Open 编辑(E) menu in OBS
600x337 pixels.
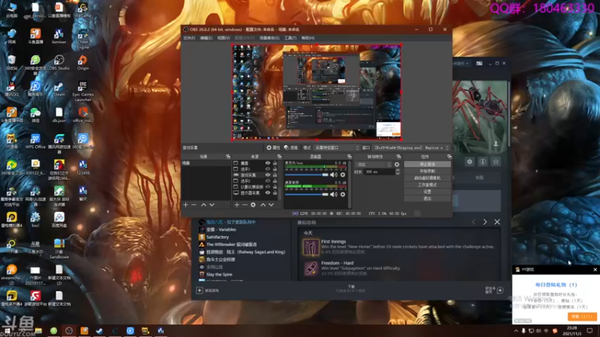[x=205, y=38]
